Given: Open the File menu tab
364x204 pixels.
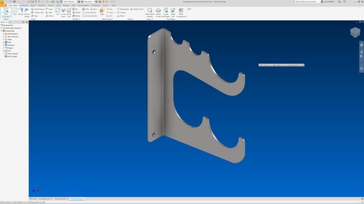Looking at the screenshot, I should click(3, 5).
